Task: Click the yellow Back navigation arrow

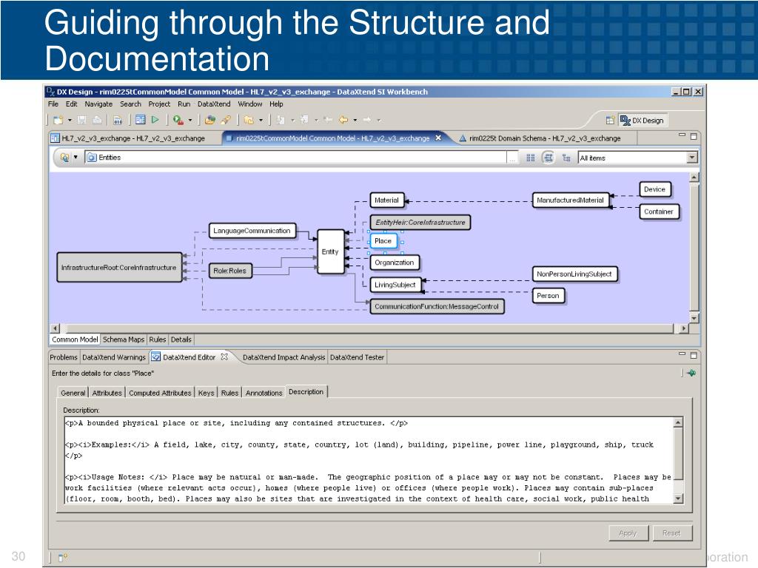Action: [343, 119]
